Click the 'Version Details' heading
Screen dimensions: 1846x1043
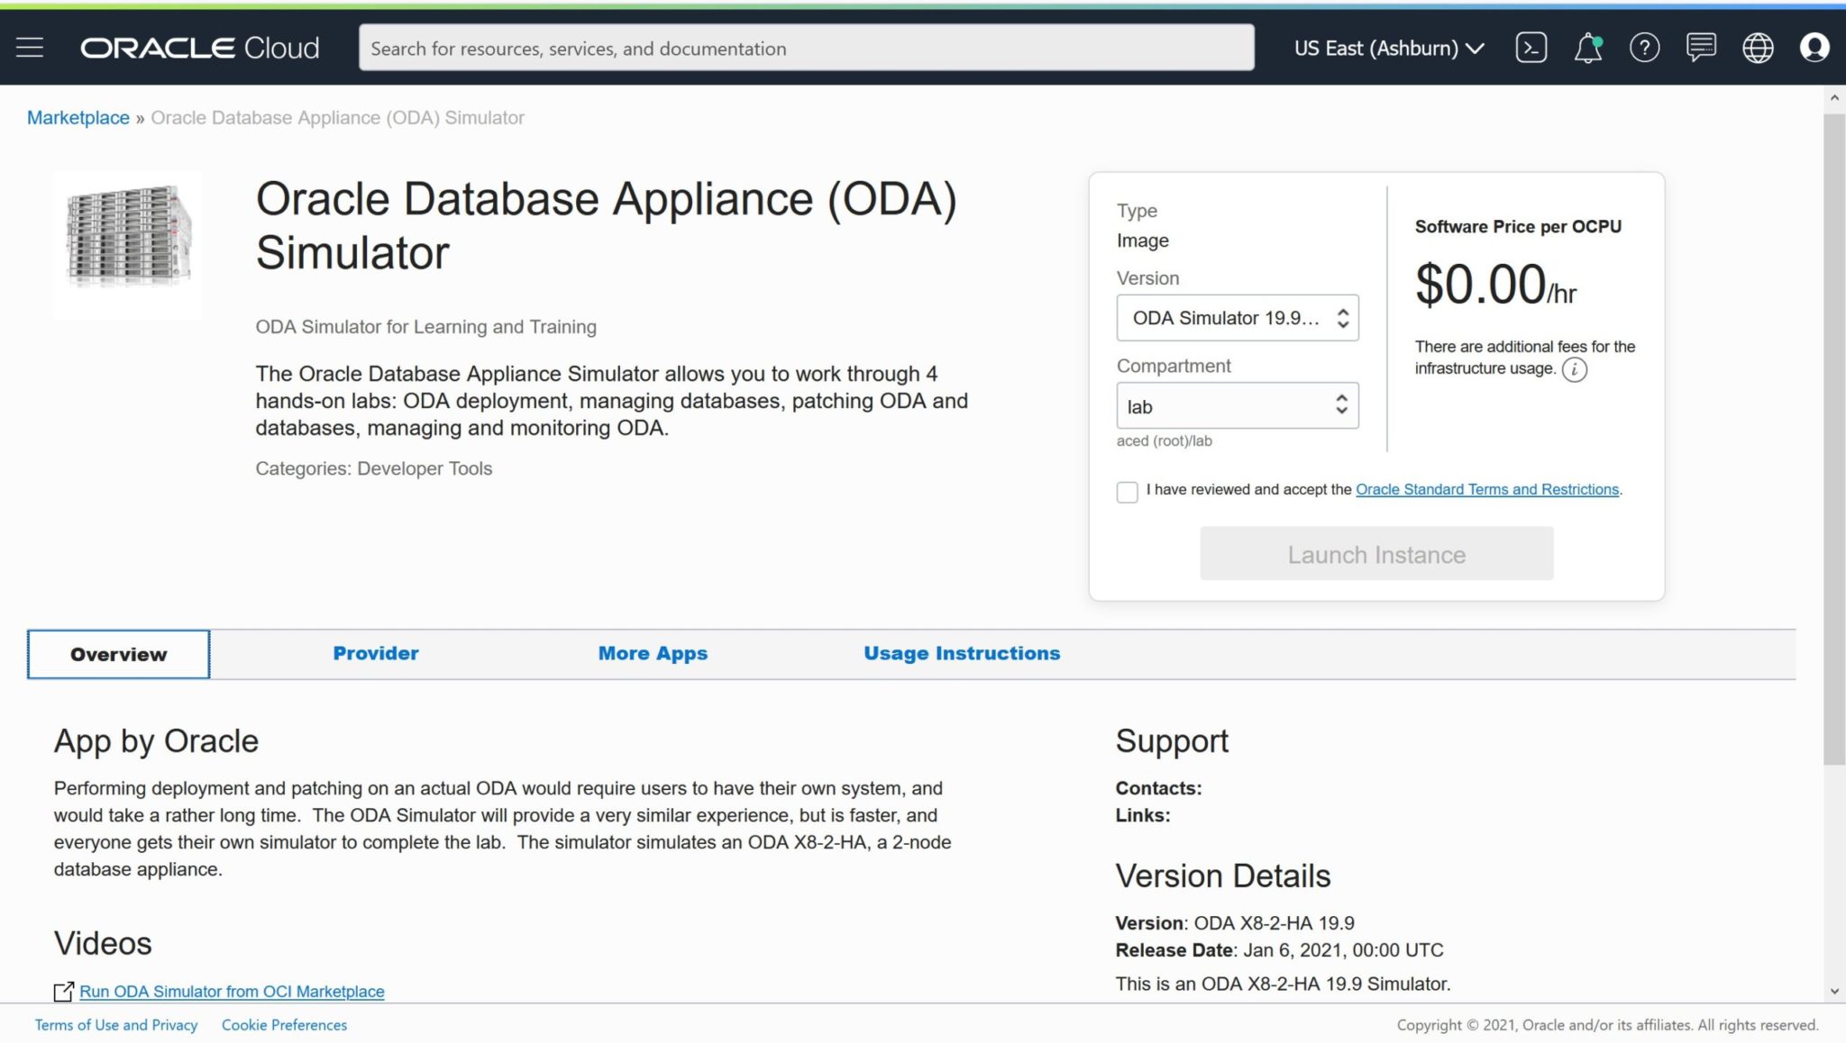point(1222,875)
